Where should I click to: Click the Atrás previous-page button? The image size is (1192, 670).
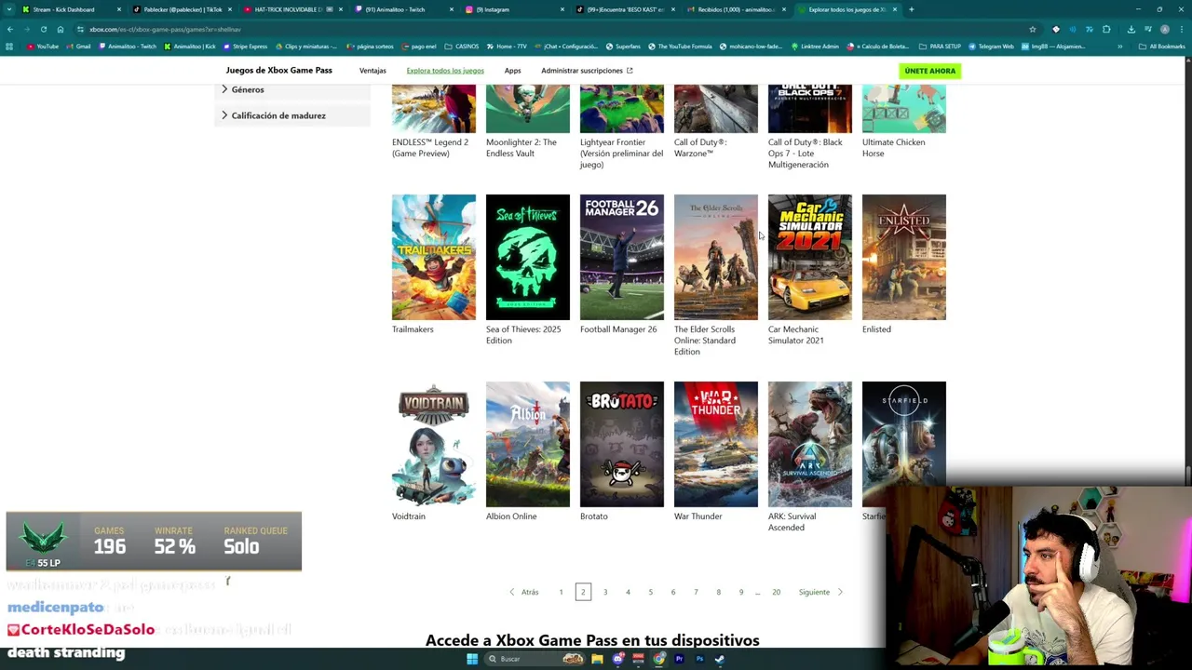pyautogui.click(x=524, y=592)
